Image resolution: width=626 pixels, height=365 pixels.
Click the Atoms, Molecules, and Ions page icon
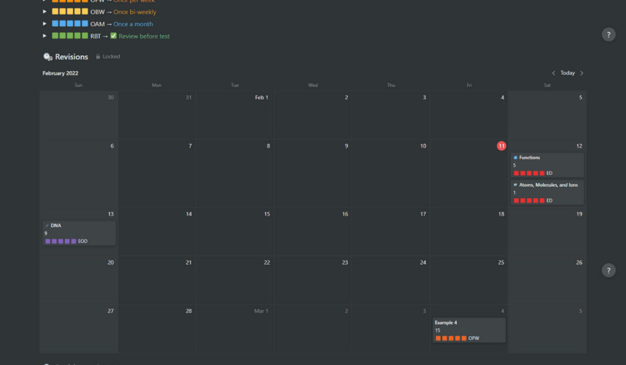515,185
